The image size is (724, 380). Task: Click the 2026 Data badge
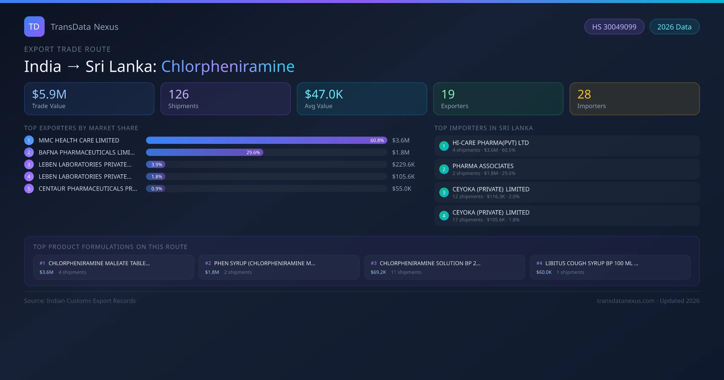click(674, 27)
